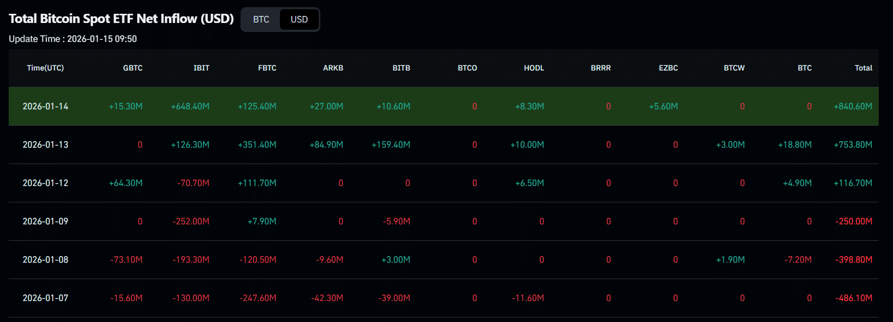Switch display to BTC units
Viewport: 893px width, 322px height.
(x=261, y=19)
